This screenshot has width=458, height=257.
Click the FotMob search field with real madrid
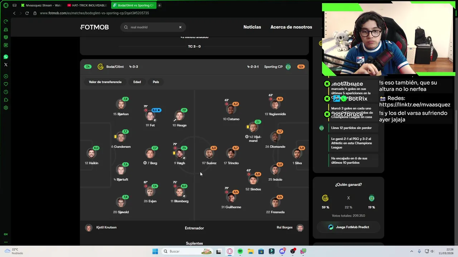[153, 27]
